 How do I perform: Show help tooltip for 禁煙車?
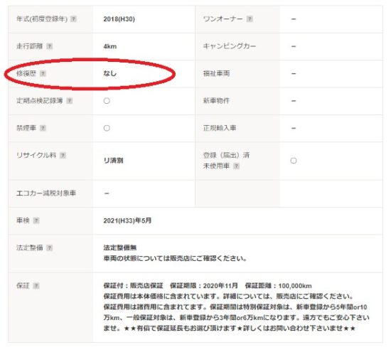[43, 128]
